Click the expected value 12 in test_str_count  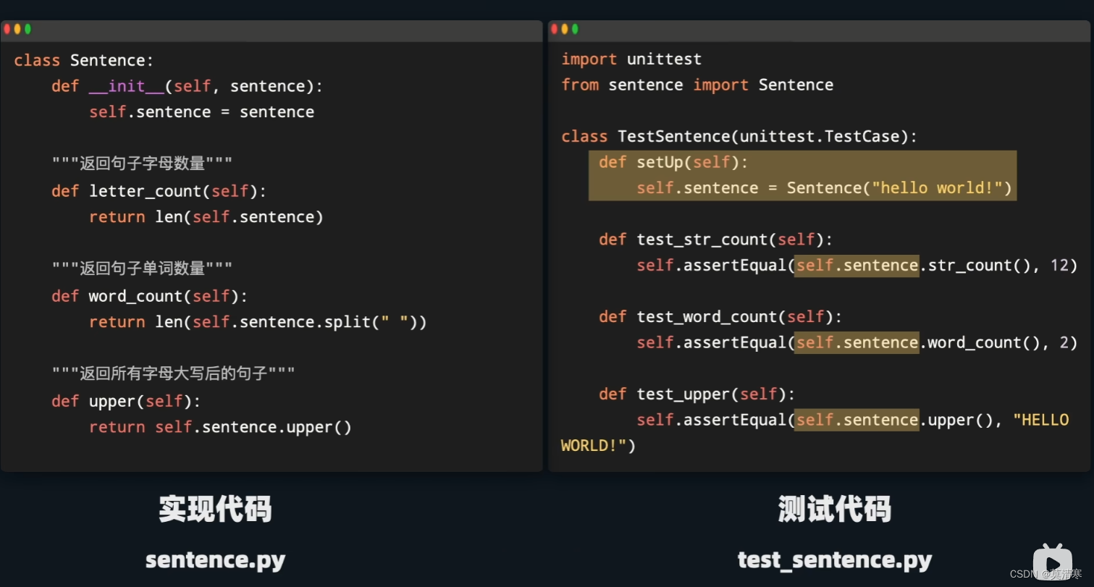(x=1059, y=266)
